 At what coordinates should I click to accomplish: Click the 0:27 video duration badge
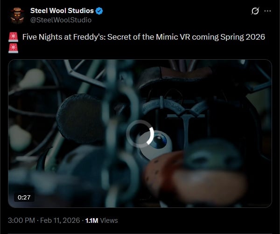24,197
